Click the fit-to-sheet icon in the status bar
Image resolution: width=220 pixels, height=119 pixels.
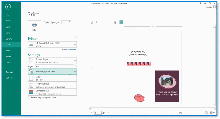pyautogui.click(x=206, y=113)
